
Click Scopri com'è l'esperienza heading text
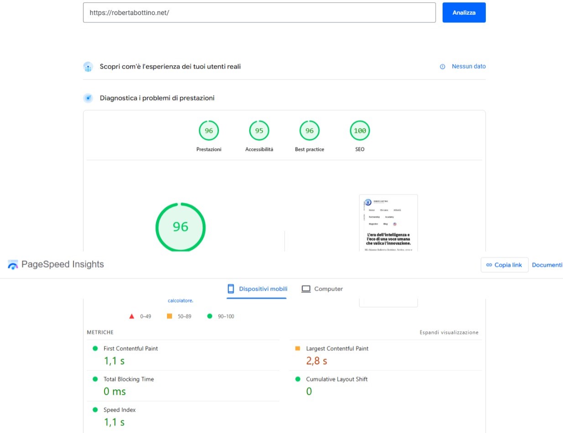click(170, 67)
